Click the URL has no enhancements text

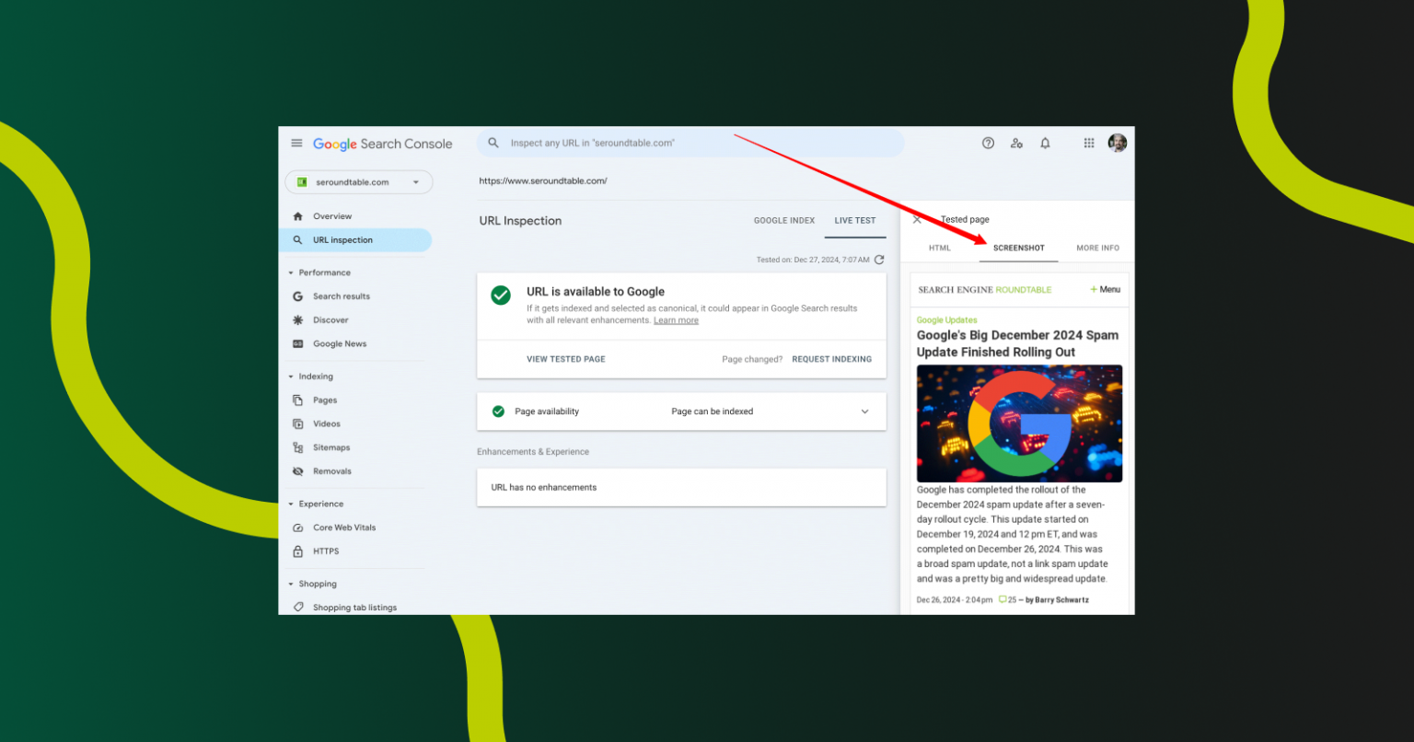coord(544,488)
